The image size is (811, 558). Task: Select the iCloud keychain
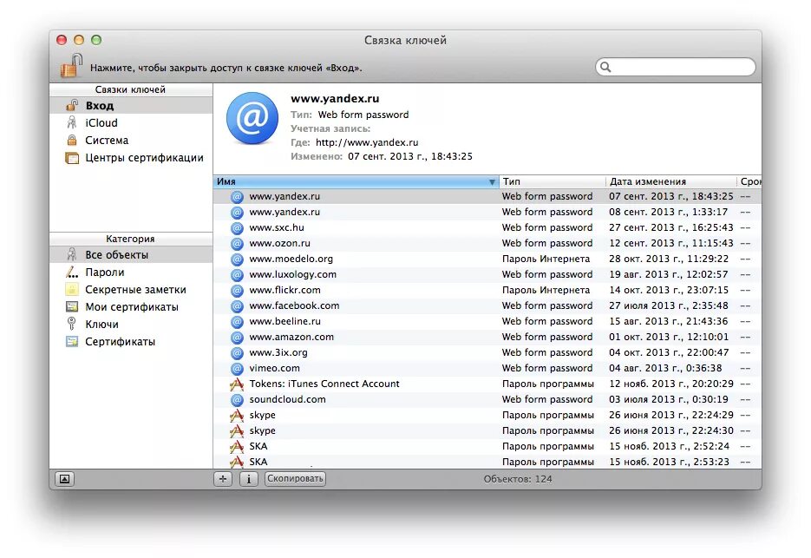click(131, 122)
